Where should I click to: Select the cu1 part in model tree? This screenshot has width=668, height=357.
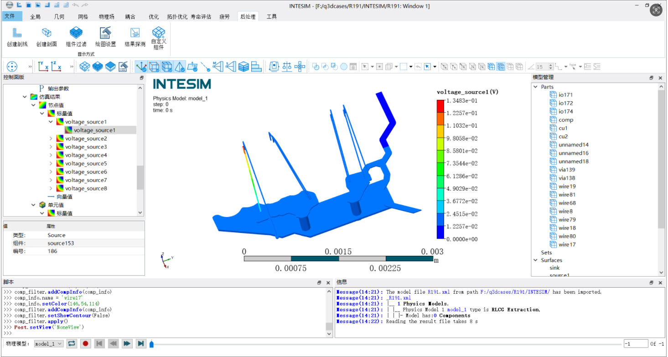coord(563,128)
